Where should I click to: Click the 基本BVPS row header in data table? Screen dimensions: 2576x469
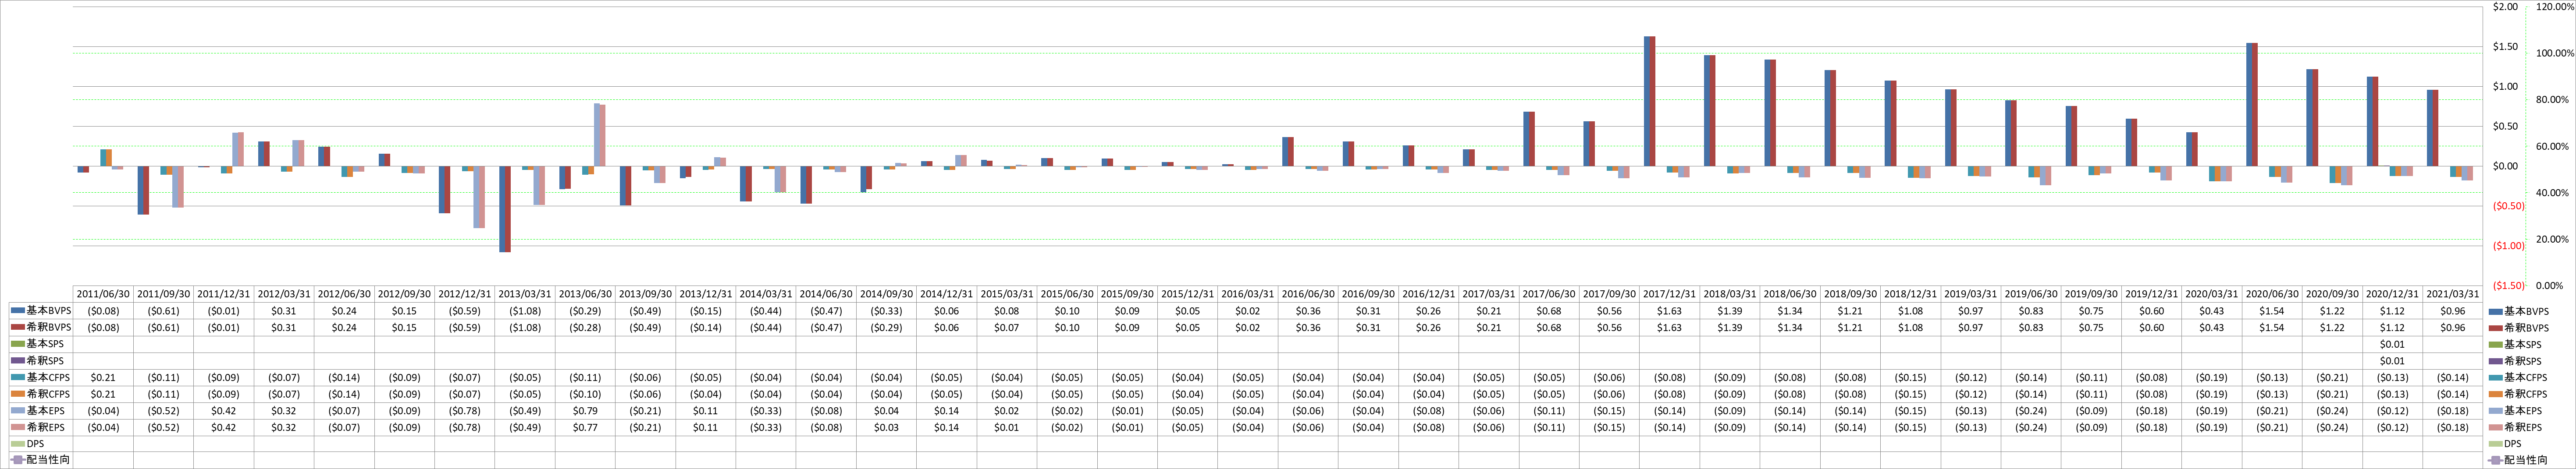click(x=41, y=310)
